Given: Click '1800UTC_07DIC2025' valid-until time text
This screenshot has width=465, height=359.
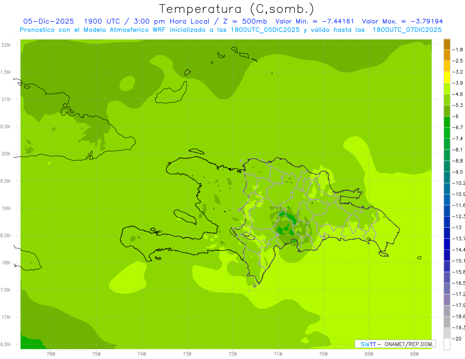Looking at the screenshot, I should 407,30.
